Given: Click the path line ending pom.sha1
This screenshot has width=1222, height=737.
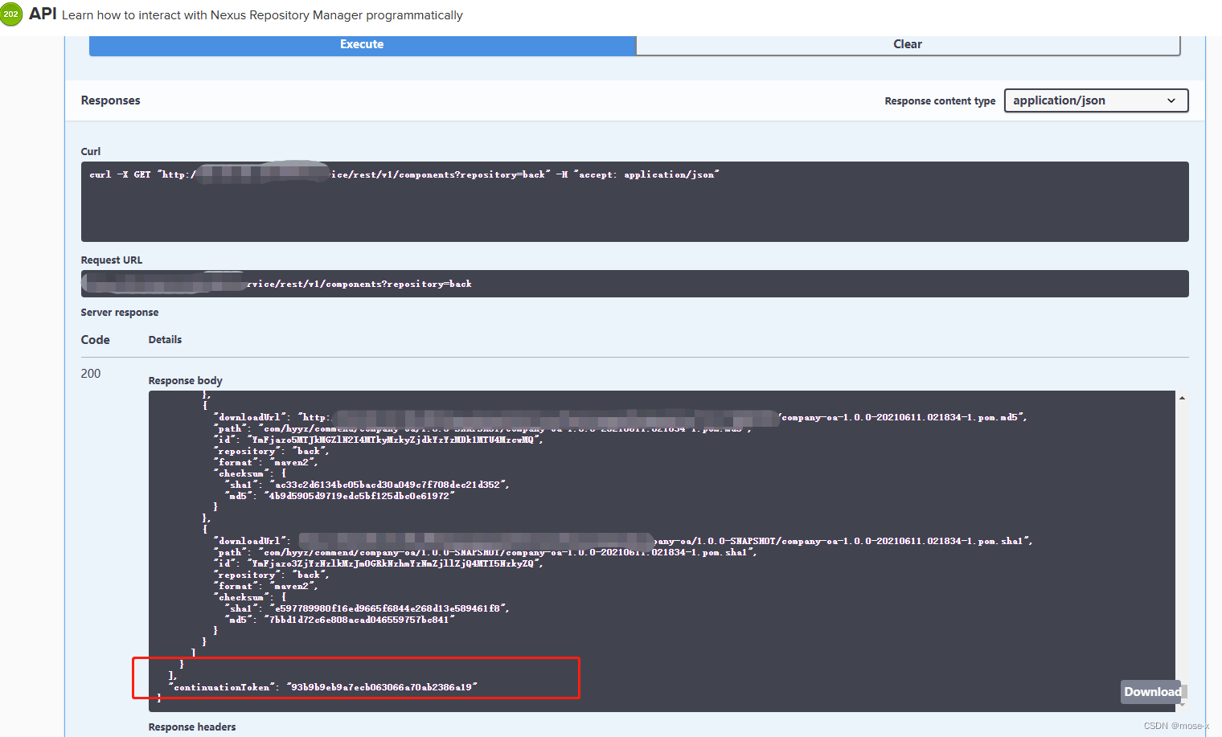Looking at the screenshot, I should 486,552.
